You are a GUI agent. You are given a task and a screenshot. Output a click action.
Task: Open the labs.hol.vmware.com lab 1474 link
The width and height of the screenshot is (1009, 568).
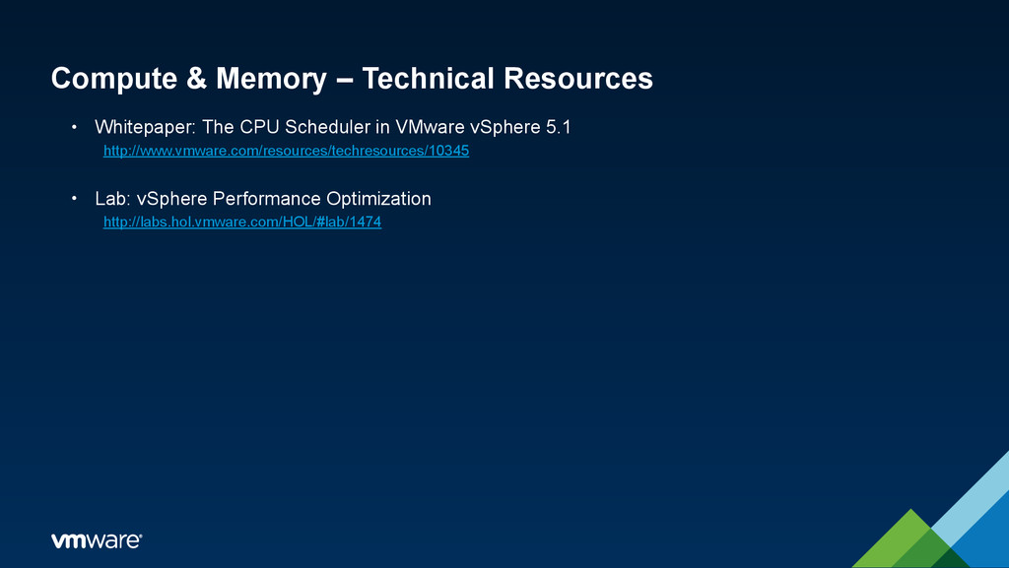242,221
